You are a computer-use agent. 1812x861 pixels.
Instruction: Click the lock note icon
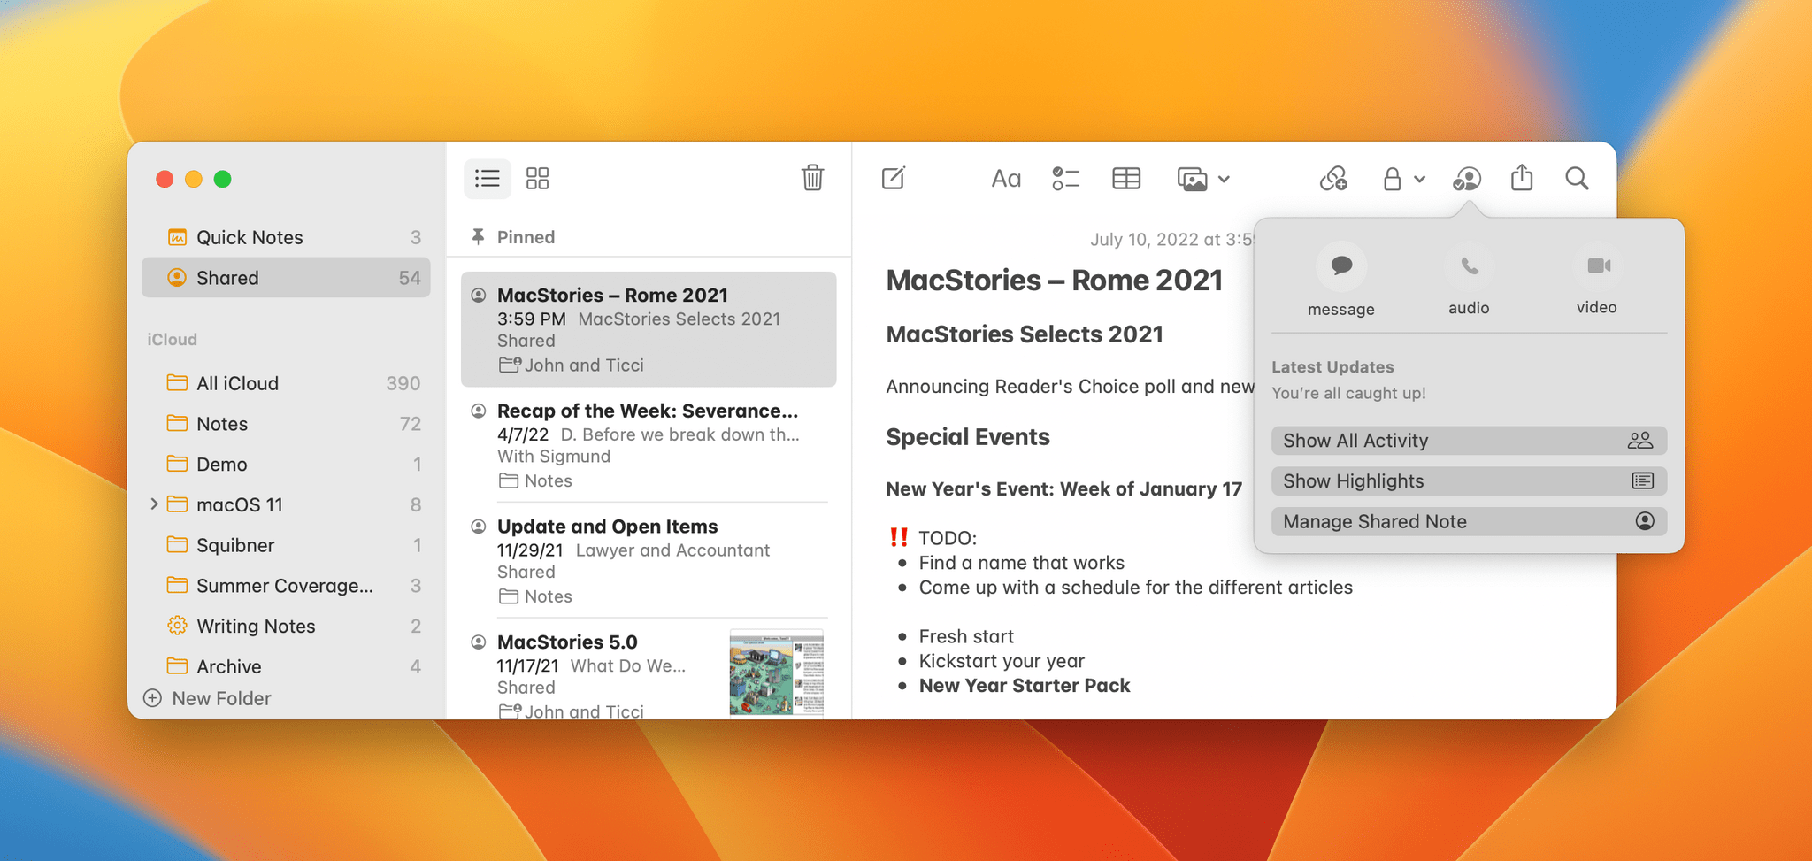1392,179
